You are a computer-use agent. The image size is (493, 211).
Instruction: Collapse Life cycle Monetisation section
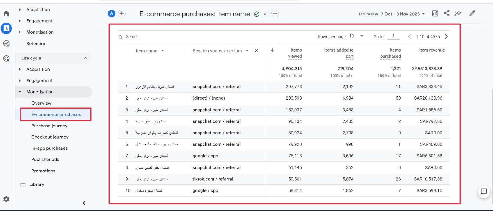[x=20, y=92]
